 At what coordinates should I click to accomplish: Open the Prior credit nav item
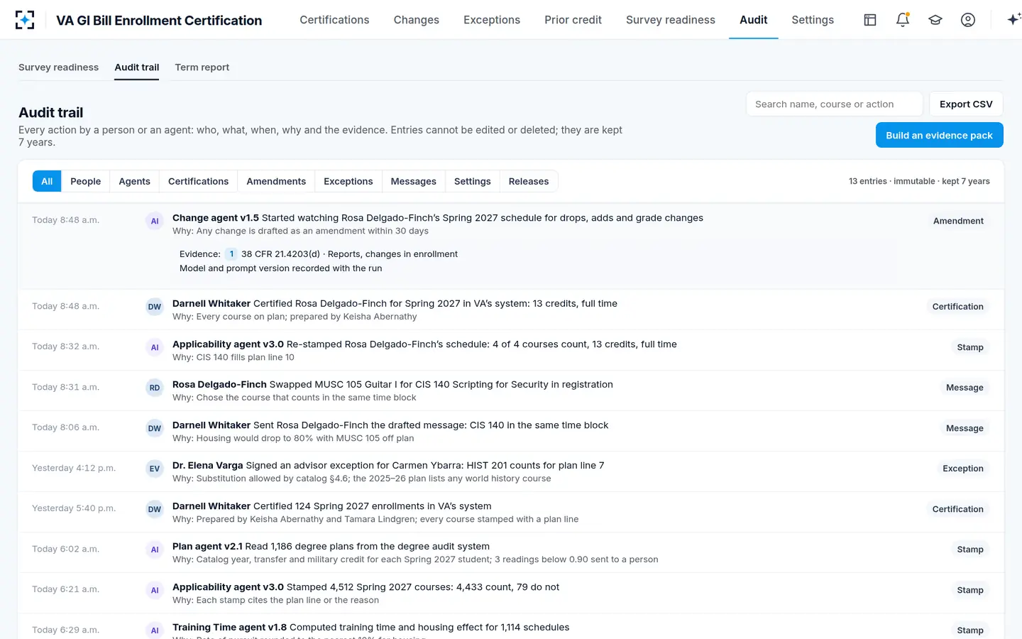[x=573, y=20]
